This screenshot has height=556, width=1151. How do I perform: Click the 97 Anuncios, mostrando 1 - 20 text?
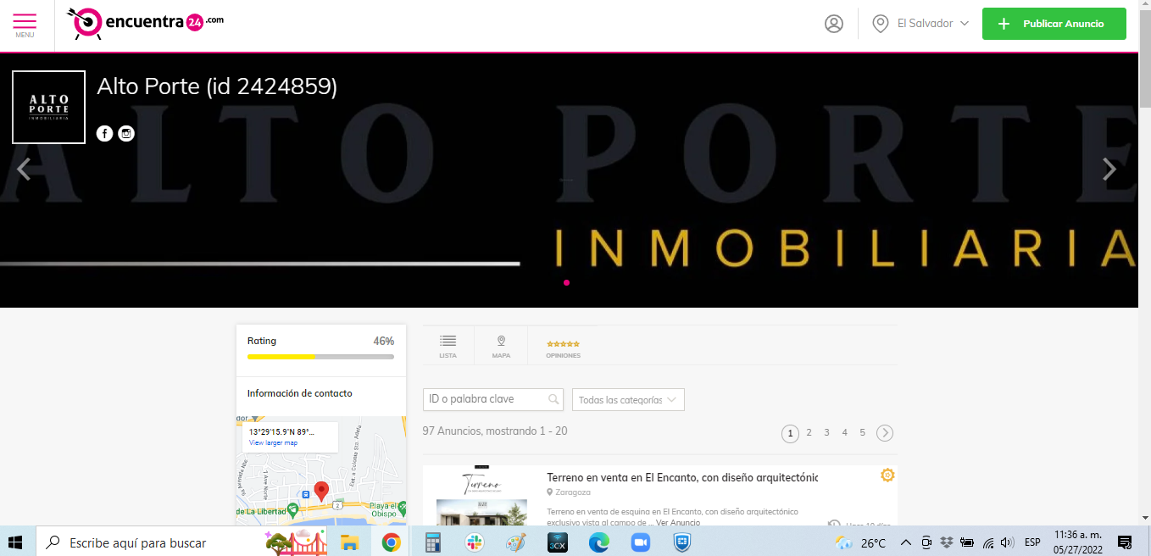pyautogui.click(x=495, y=431)
